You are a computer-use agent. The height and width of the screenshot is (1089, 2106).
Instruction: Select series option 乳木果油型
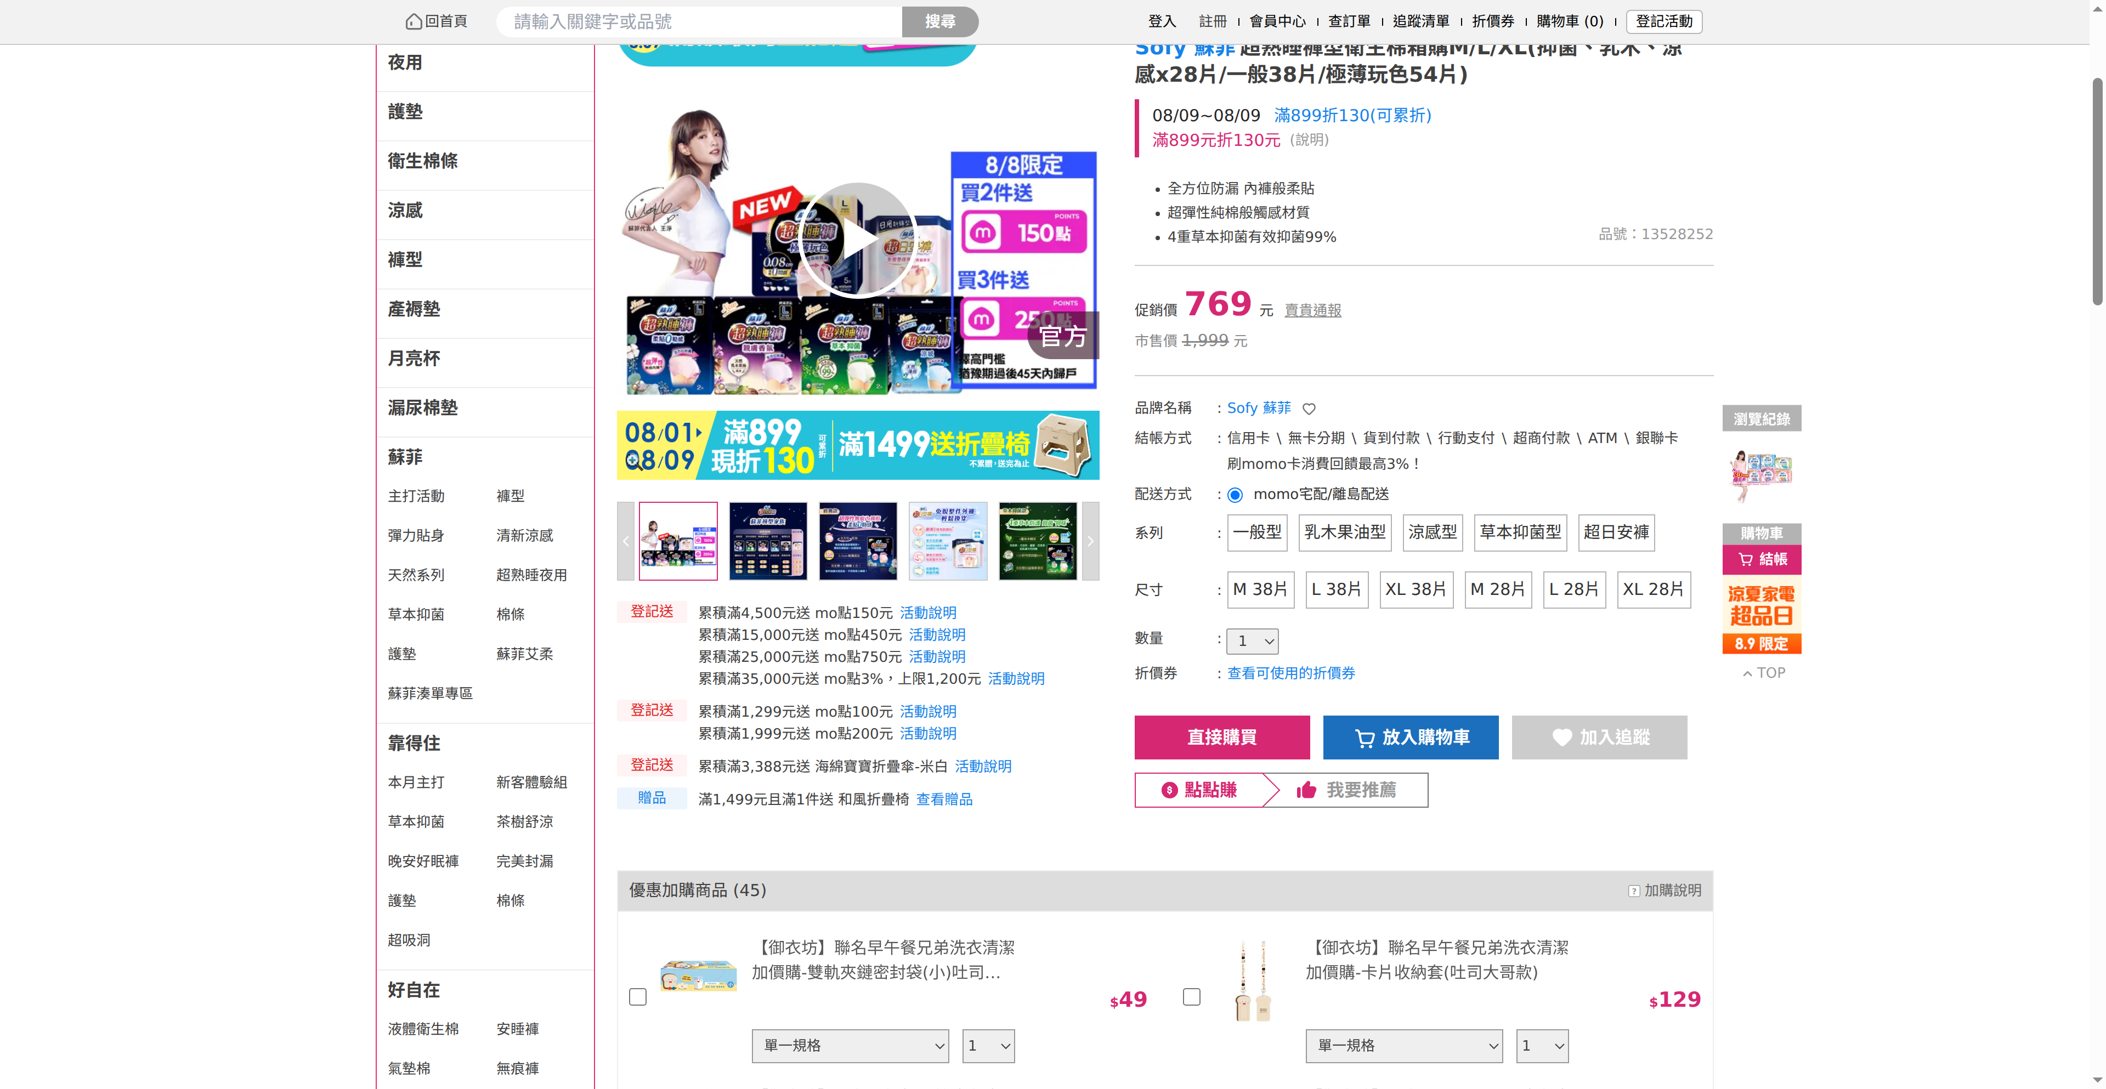(1345, 532)
